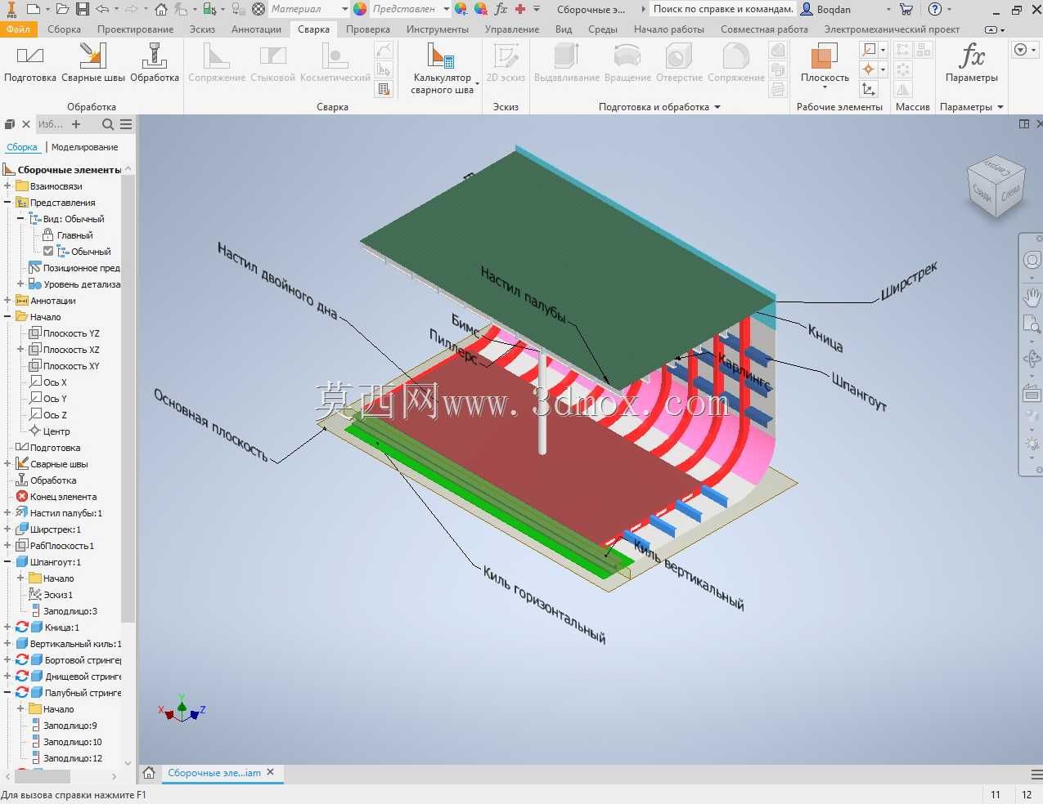
Task: Open the fx Параметры tool
Action: (x=972, y=63)
